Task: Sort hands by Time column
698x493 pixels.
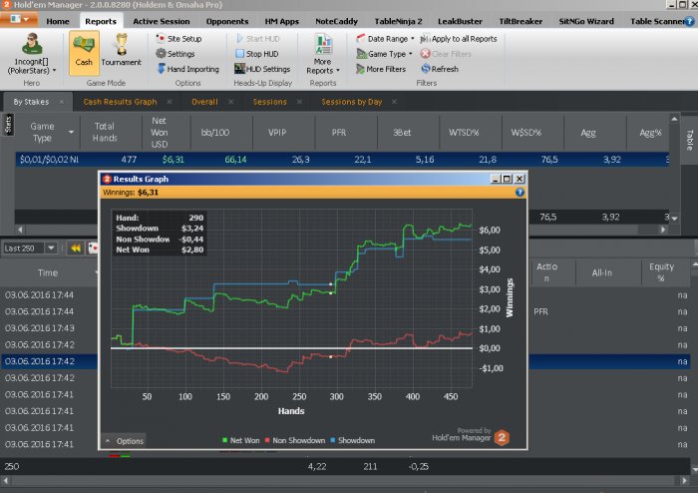Action: [48, 272]
